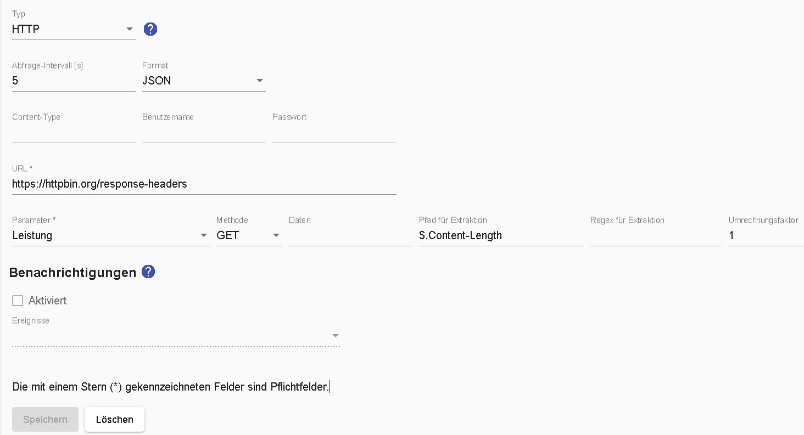Viewport: 804px width, 435px height.
Task: Click the Passwort input field
Action: tap(334, 132)
